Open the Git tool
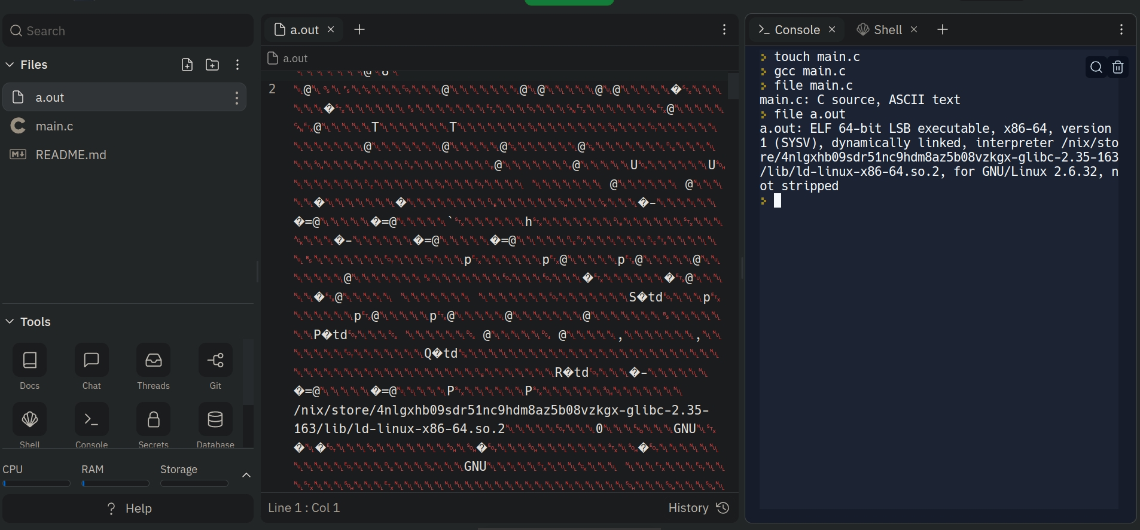The width and height of the screenshot is (1140, 530). click(215, 360)
